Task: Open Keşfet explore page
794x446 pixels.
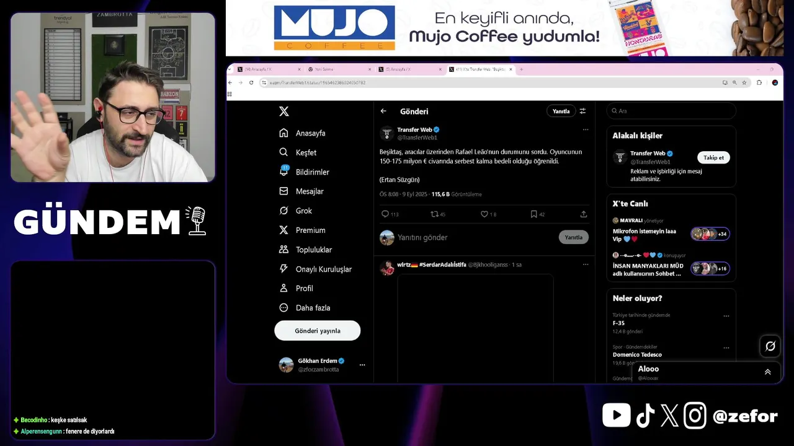Action: pyautogui.click(x=298, y=152)
